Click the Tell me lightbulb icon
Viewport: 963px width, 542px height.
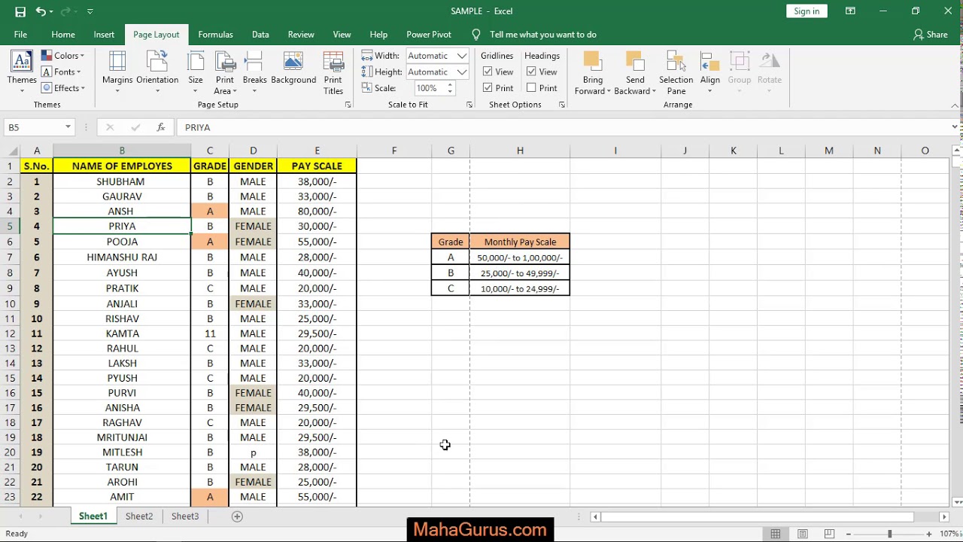pos(476,35)
